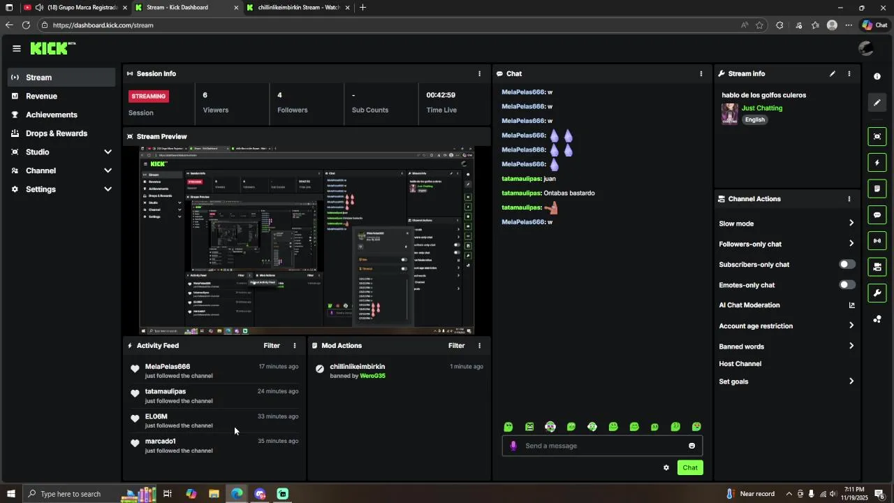Switch to Grupo Marca Registrada browser tab
Viewport: 894px width, 503px height.
click(x=75, y=8)
